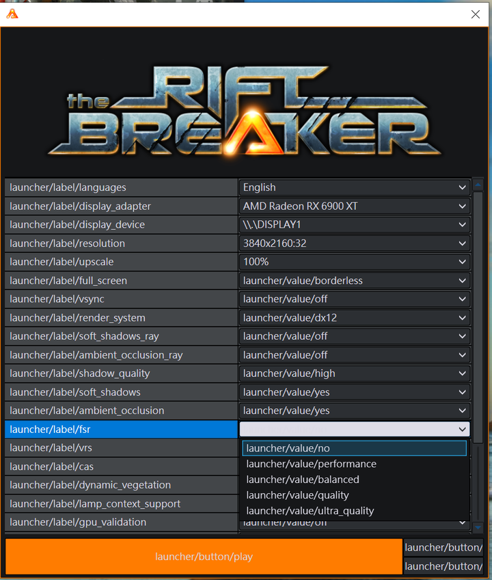The image size is (492, 580).
Task: Open the ambient_occlusion_ray dropdown
Action: [355, 355]
